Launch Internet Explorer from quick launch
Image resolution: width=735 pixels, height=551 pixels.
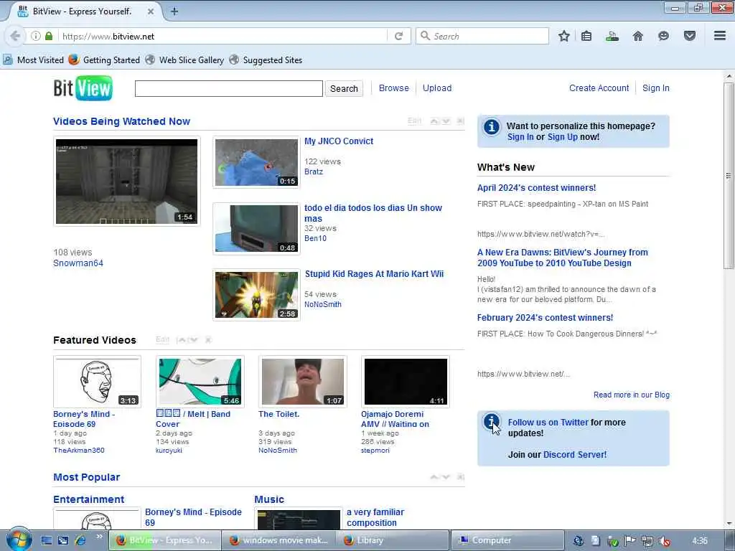click(x=80, y=540)
